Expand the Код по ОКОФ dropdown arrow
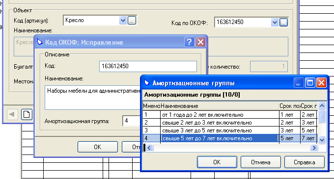The image size is (334, 179). (x=275, y=22)
